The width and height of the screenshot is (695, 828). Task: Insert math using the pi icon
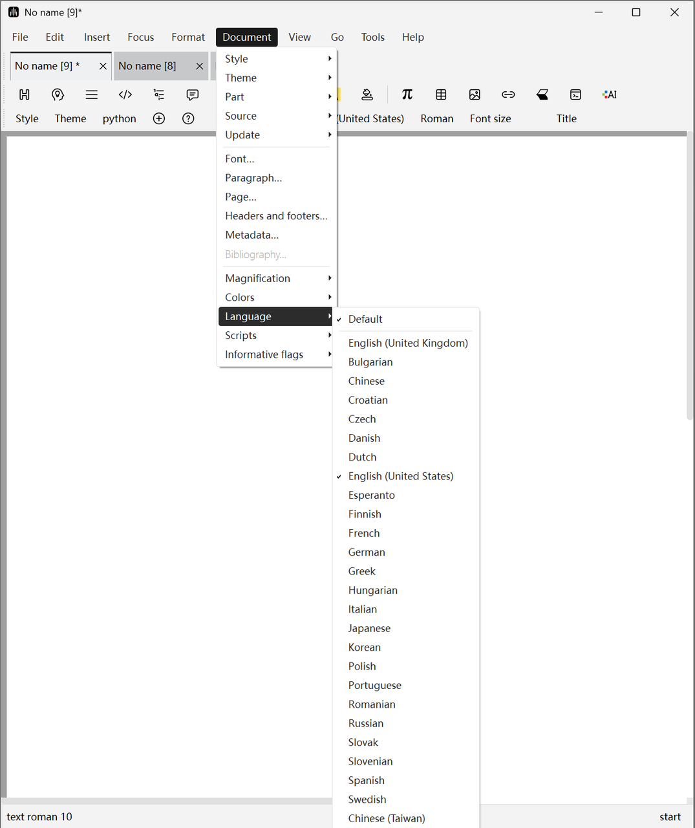click(407, 94)
